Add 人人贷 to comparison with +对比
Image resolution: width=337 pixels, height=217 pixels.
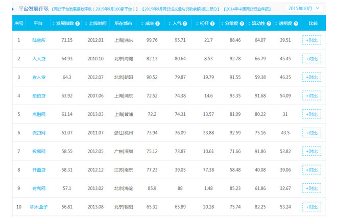point(311,59)
